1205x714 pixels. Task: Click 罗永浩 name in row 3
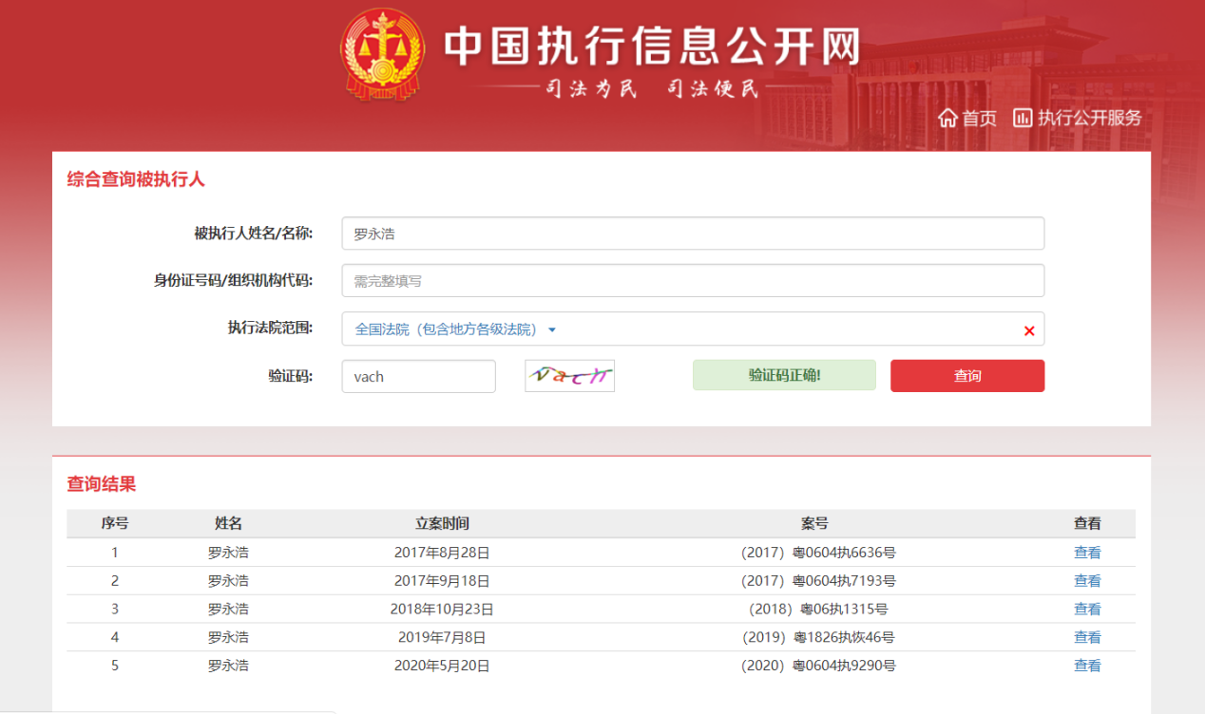coord(228,610)
